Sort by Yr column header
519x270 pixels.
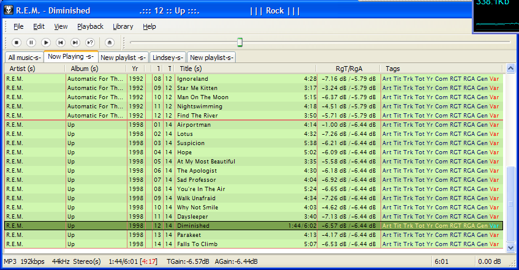point(135,69)
